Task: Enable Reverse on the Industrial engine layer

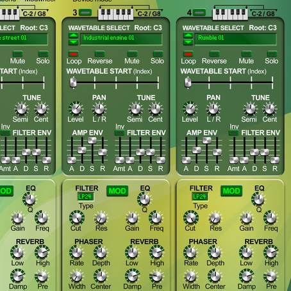Action: pos(100,53)
